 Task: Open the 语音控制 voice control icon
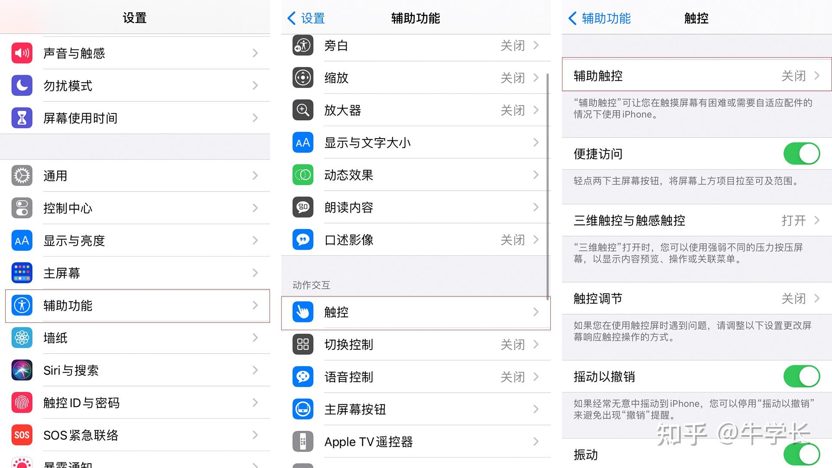[x=302, y=377]
